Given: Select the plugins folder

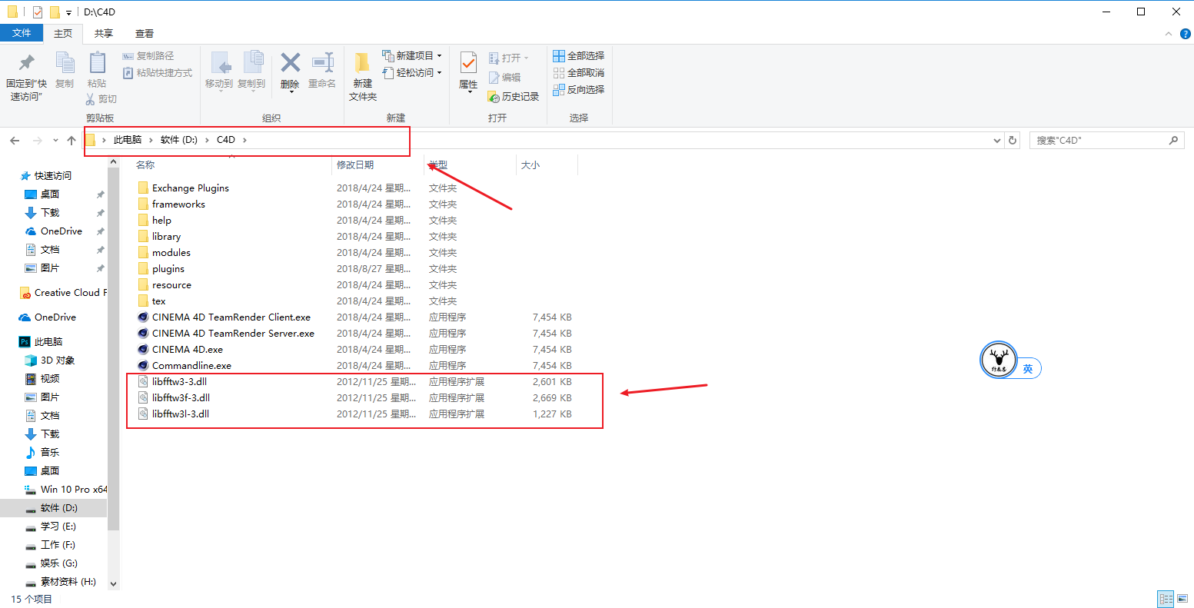Looking at the screenshot, I should (168, 268).
